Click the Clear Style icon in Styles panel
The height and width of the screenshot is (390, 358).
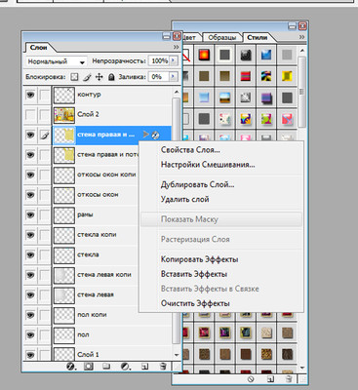[251, 379]
